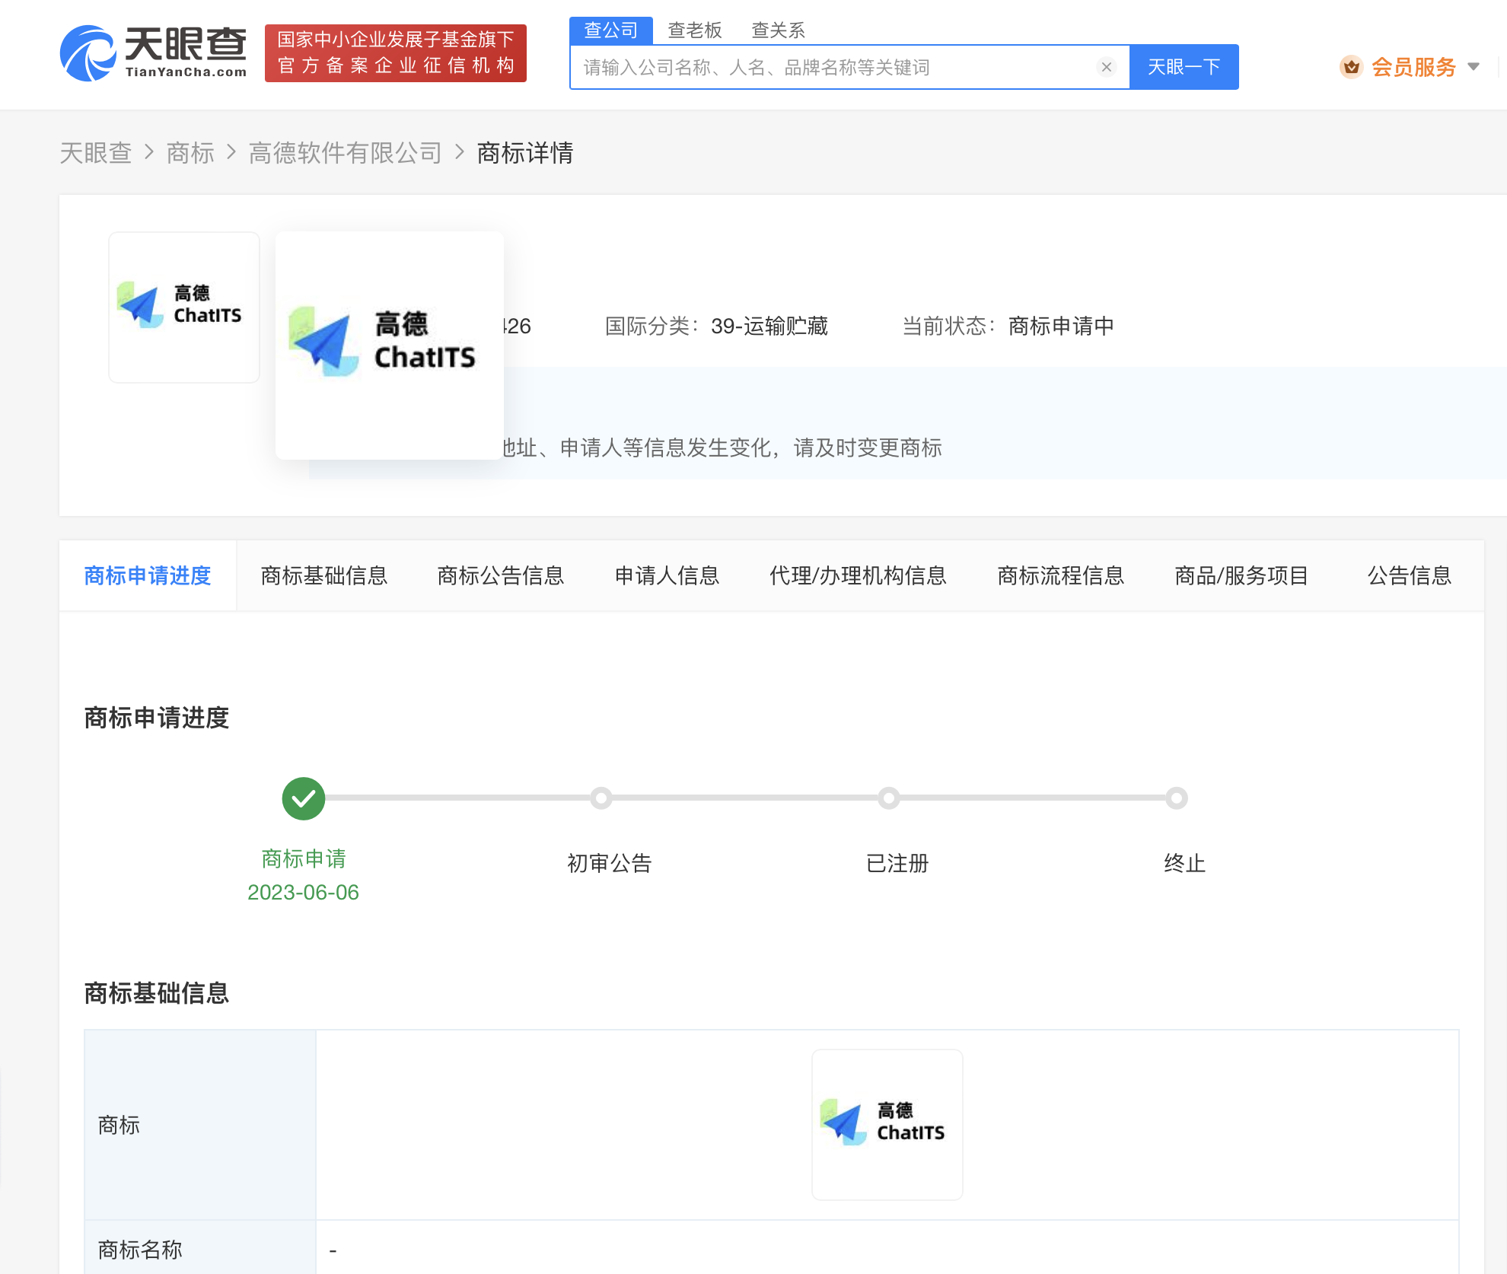Click the 商标基础信息 section heading

pos(157,993)
